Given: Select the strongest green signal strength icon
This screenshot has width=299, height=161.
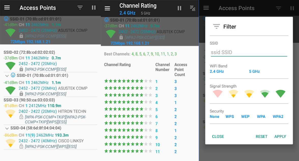Looking at the screenshot, I should coord(280,94).
